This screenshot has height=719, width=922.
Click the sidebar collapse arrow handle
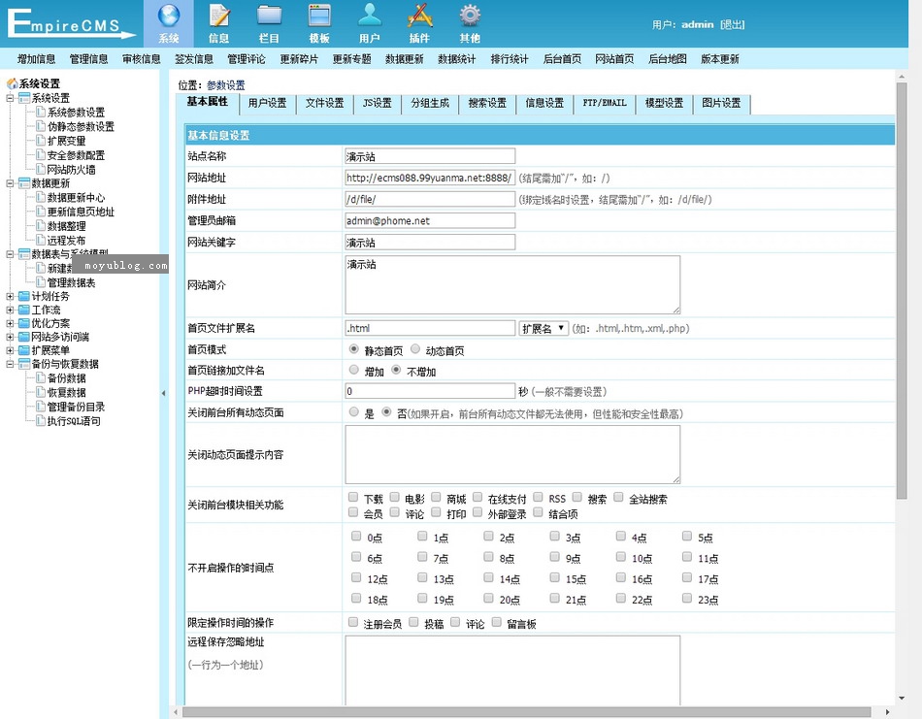[163, 393]
